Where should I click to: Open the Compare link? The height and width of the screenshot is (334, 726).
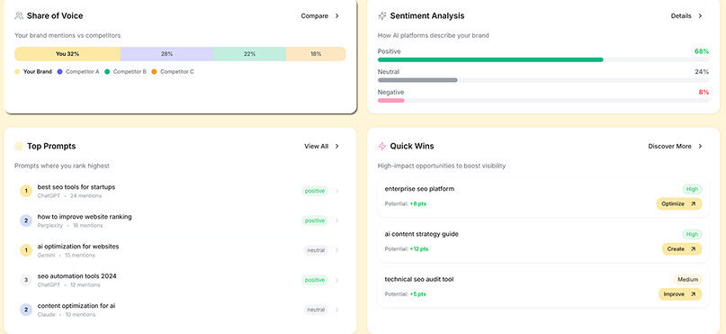pyautogui.click(x=314, y=15)
